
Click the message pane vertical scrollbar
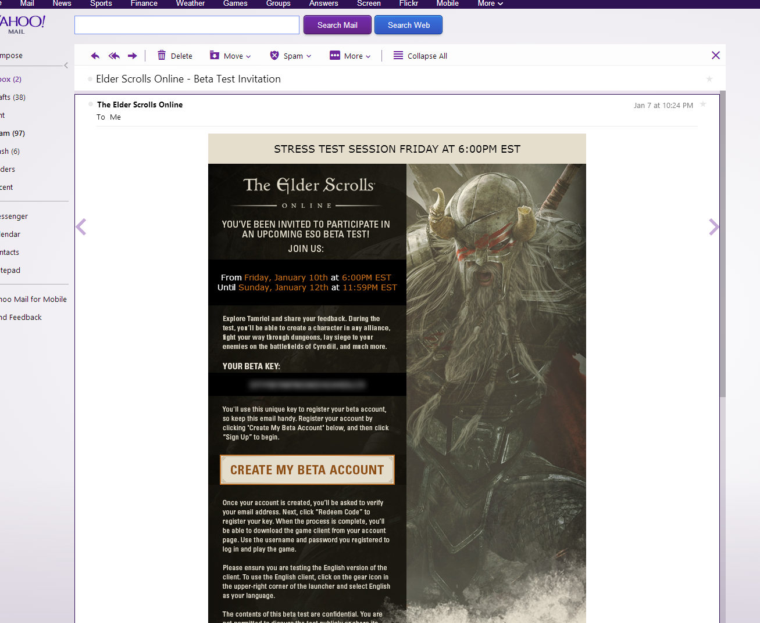point(723,244)
